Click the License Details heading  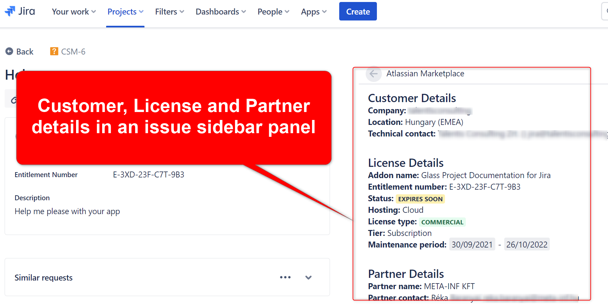(406, 163)
